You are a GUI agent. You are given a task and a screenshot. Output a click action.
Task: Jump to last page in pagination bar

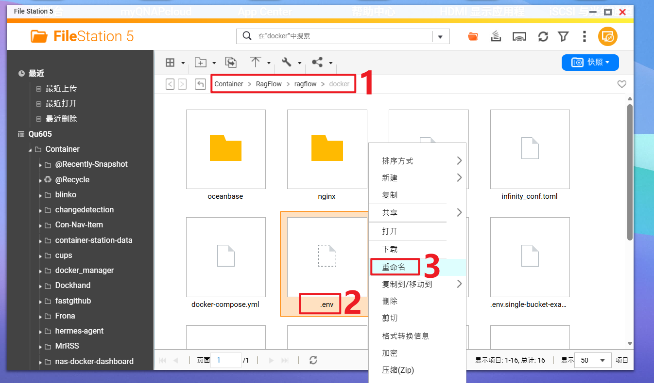285,360
